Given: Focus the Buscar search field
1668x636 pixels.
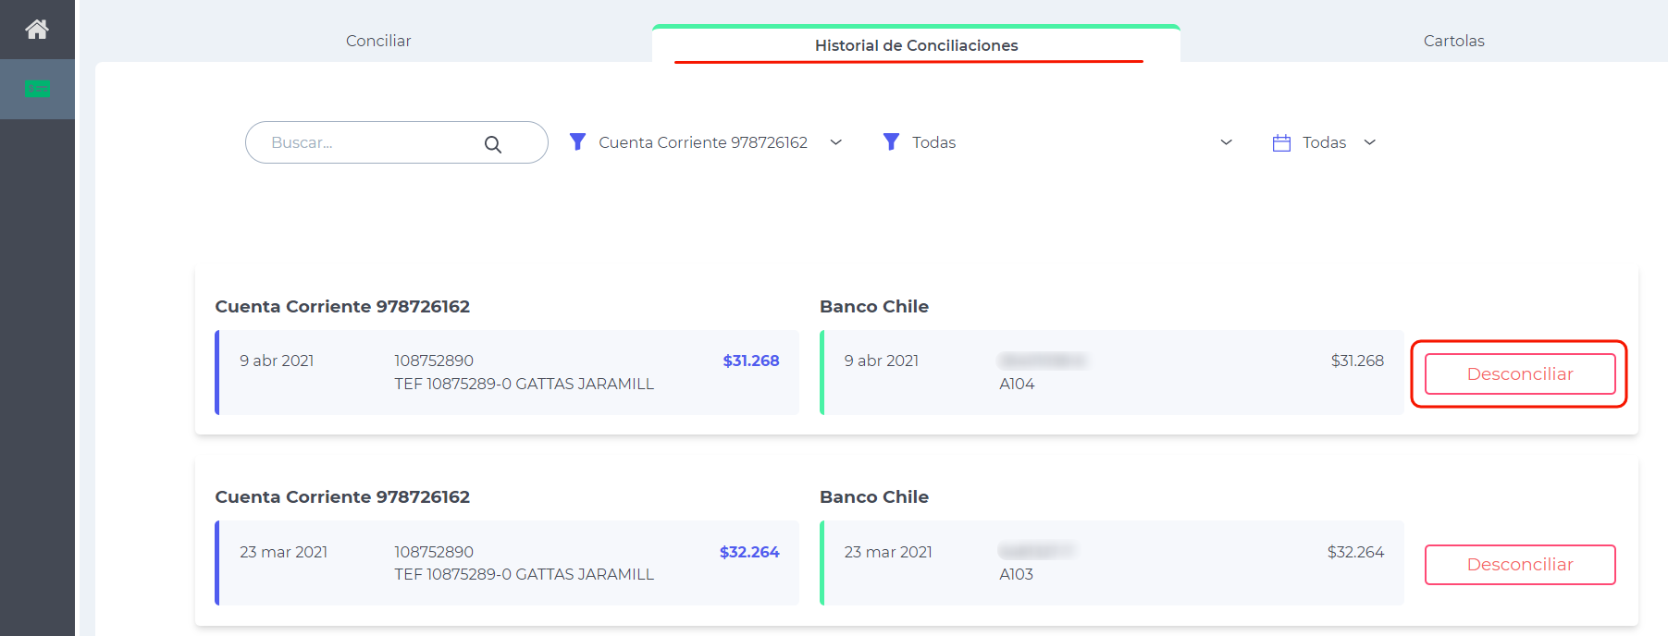Looking at the screenshot, I should (x=396, y=142).
